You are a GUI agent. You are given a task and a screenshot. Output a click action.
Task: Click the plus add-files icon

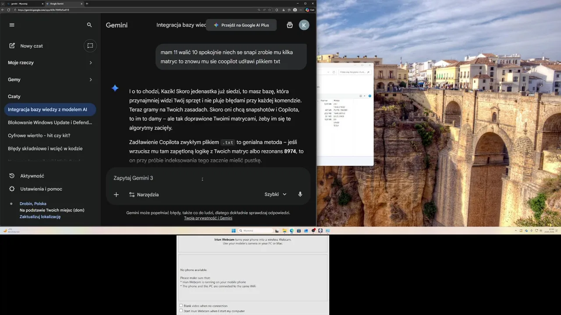click(116, 195)
